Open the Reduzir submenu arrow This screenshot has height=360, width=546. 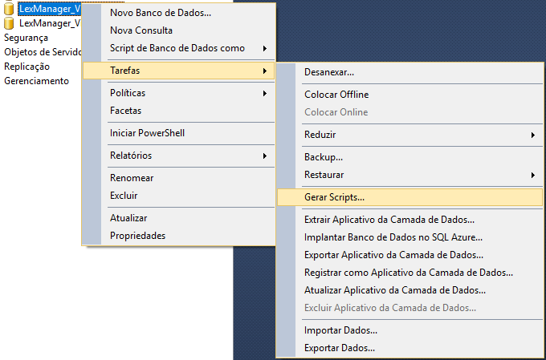[533, 135]
